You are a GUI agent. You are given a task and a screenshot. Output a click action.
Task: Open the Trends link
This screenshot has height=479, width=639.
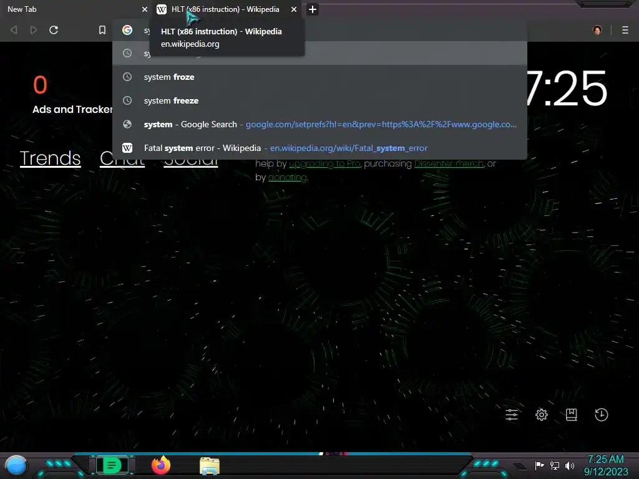pyautogui.click(x=50, y=158)
